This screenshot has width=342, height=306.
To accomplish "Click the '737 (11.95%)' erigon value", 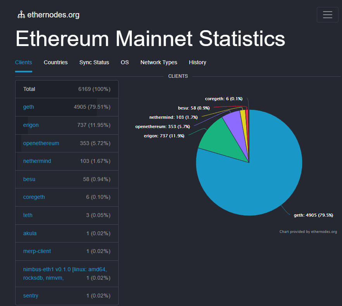I will coord(94,125).
